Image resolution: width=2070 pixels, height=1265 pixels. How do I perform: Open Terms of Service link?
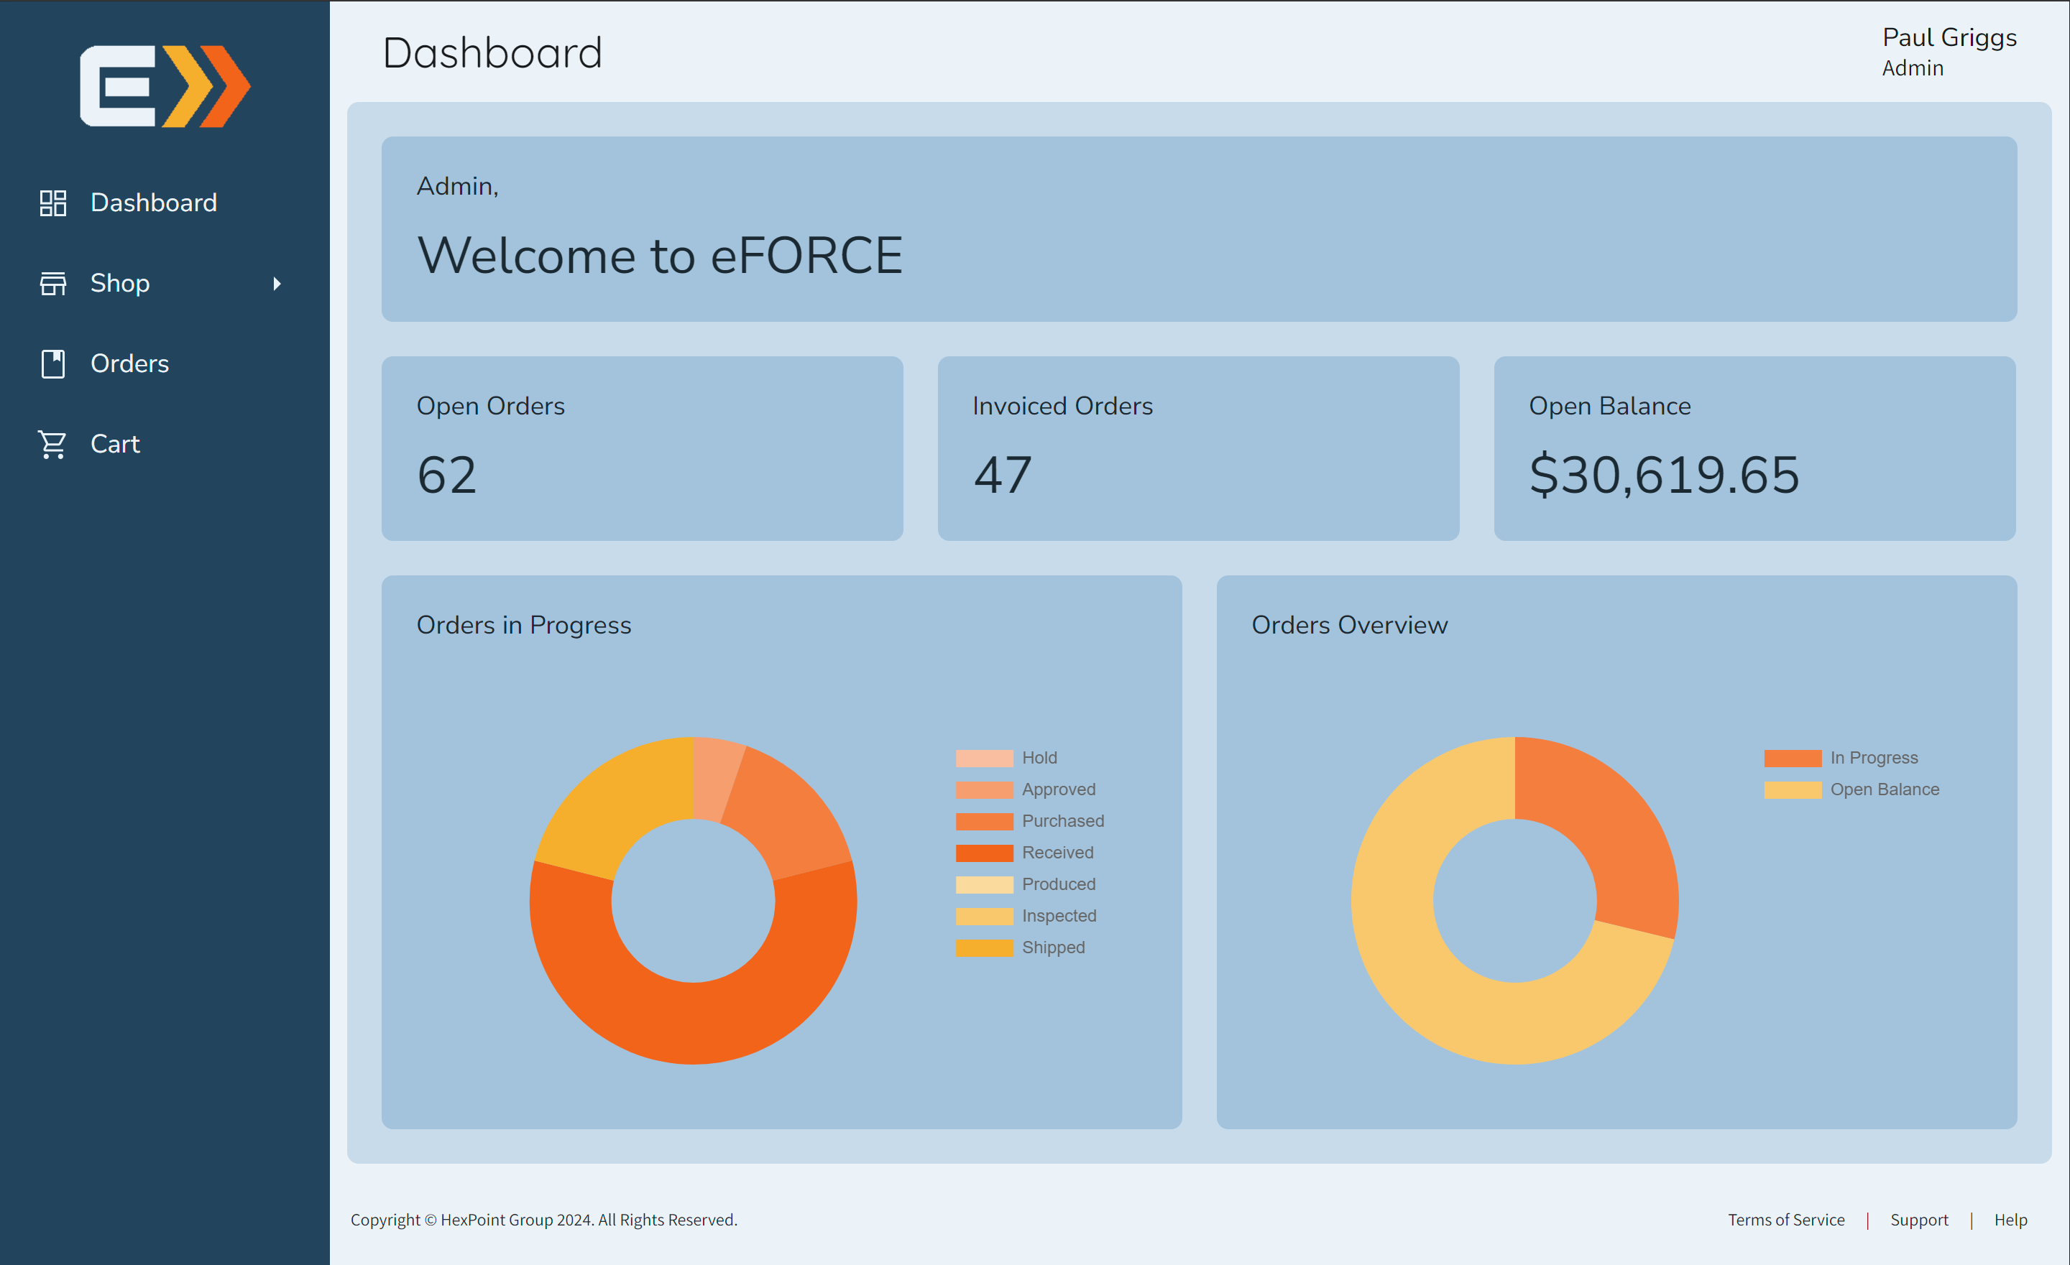click(1785, 1220)
